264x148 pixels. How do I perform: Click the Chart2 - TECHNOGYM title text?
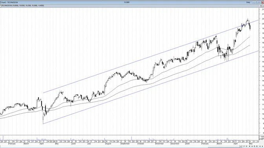coord(9,2)
